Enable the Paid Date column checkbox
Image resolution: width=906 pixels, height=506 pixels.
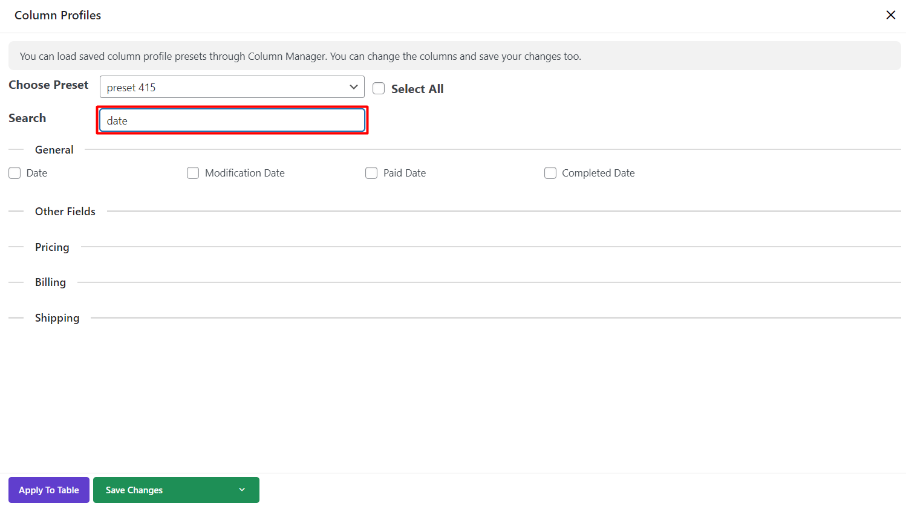[371, 174]
